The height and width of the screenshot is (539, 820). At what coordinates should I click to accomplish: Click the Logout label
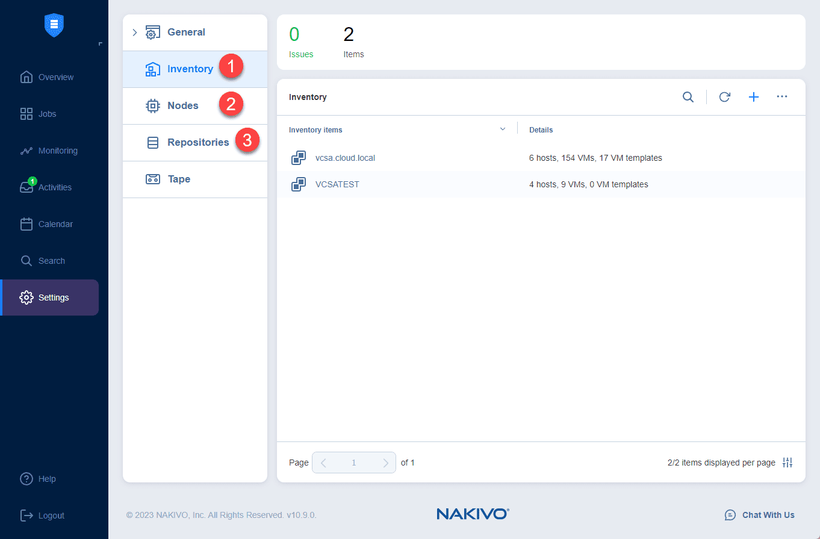pyautogui.click(x=51, y=516)
